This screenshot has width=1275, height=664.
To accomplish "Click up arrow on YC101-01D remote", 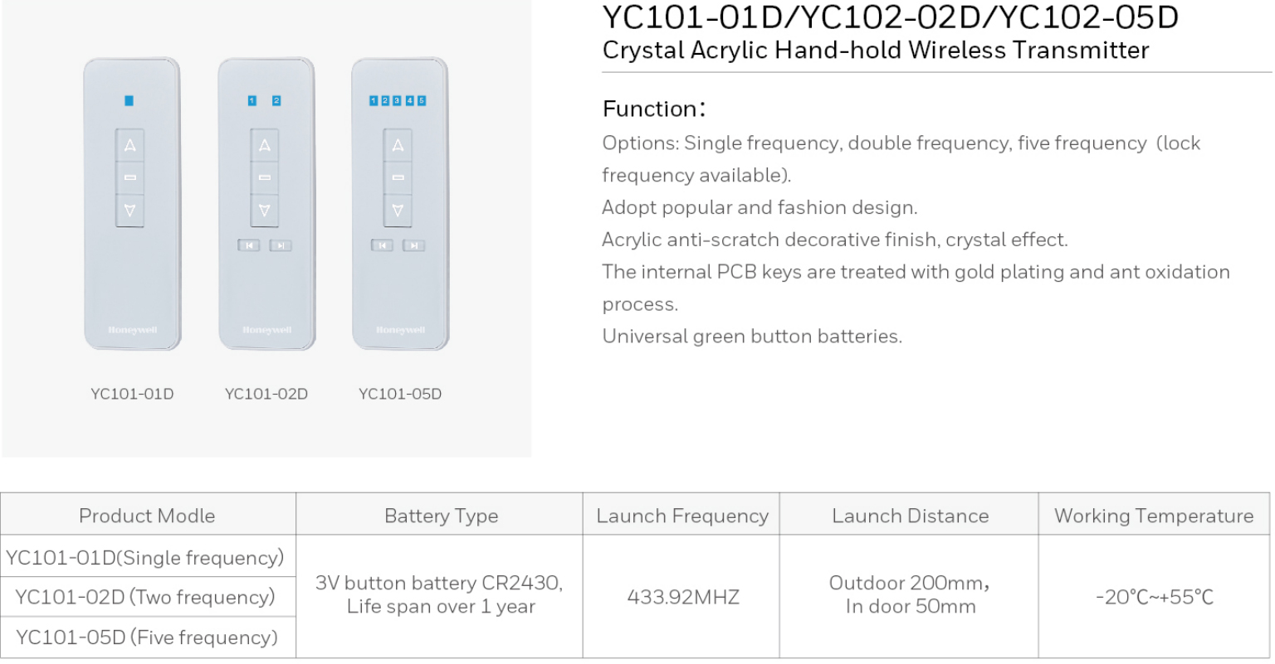I will [x=129, y=145].
